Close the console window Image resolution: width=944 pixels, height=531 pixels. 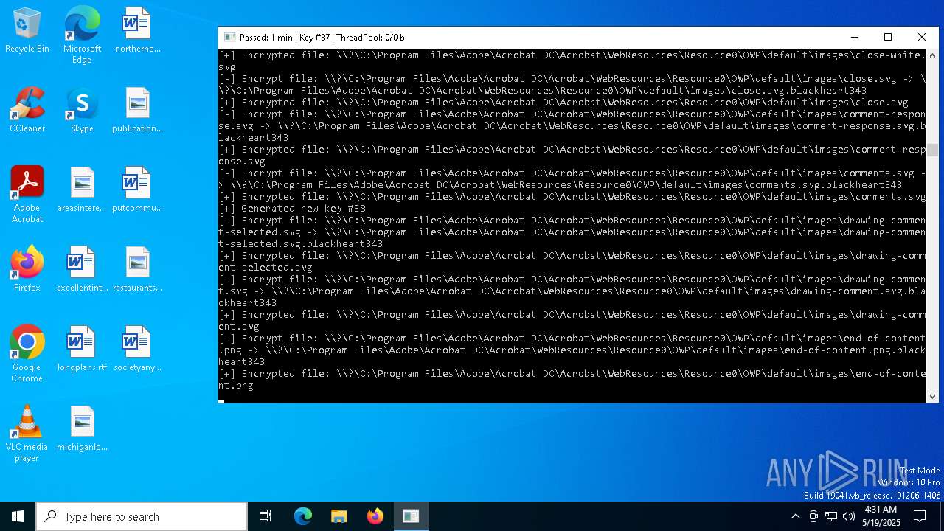point(922,37)
